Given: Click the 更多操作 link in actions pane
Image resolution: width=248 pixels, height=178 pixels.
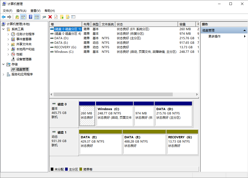Looking at the screenshot, I should (x=215, y=36).
